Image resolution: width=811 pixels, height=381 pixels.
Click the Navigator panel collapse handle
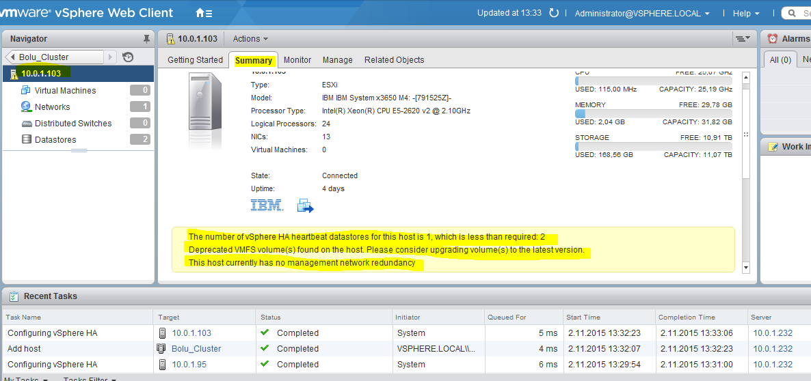point(79,151)
